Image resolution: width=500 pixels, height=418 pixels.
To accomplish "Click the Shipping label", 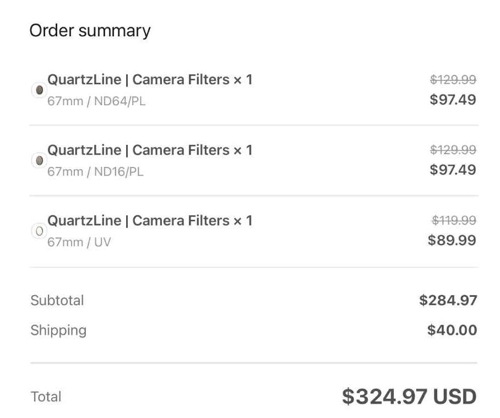I will pyautogui.click(x=58, y=330).
